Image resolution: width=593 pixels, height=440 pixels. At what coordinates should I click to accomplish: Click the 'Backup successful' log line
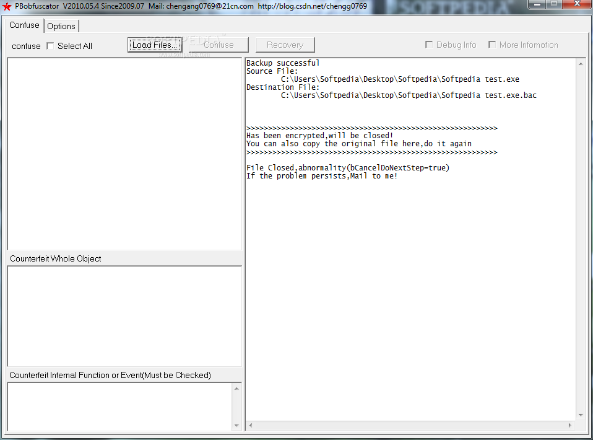pyautogui.click(x=282, y=63)
